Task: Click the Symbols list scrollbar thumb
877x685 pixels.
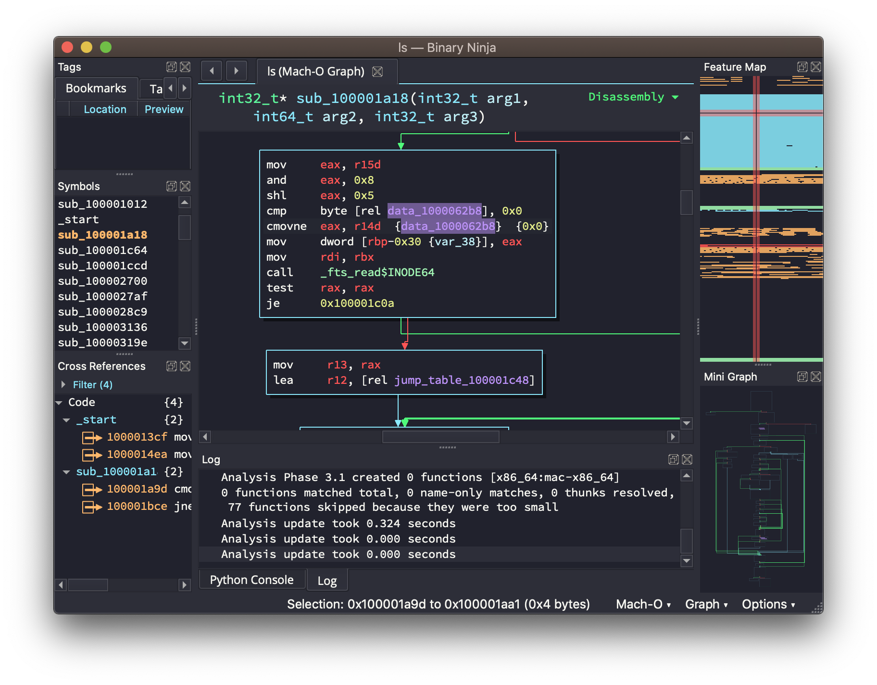Action: 185,227
